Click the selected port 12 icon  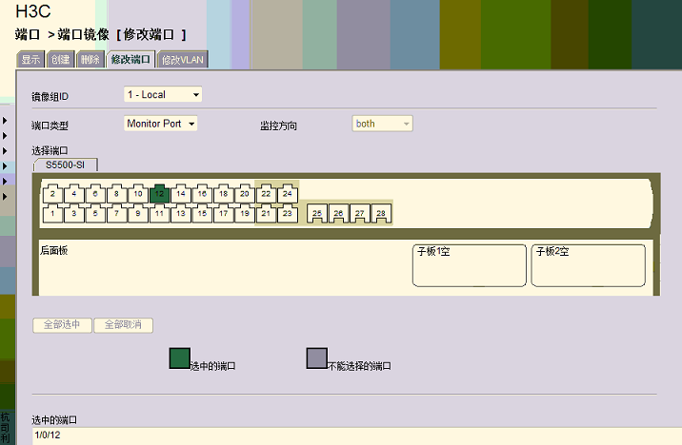click(x=159, y=193)
